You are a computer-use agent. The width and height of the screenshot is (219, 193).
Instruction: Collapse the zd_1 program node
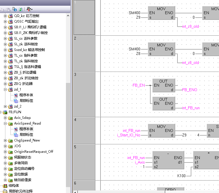point(5,89)
